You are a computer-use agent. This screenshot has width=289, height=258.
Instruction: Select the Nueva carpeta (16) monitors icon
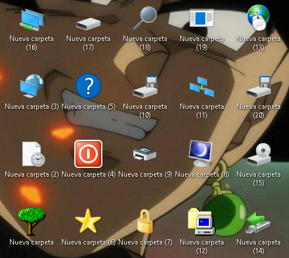32,20
